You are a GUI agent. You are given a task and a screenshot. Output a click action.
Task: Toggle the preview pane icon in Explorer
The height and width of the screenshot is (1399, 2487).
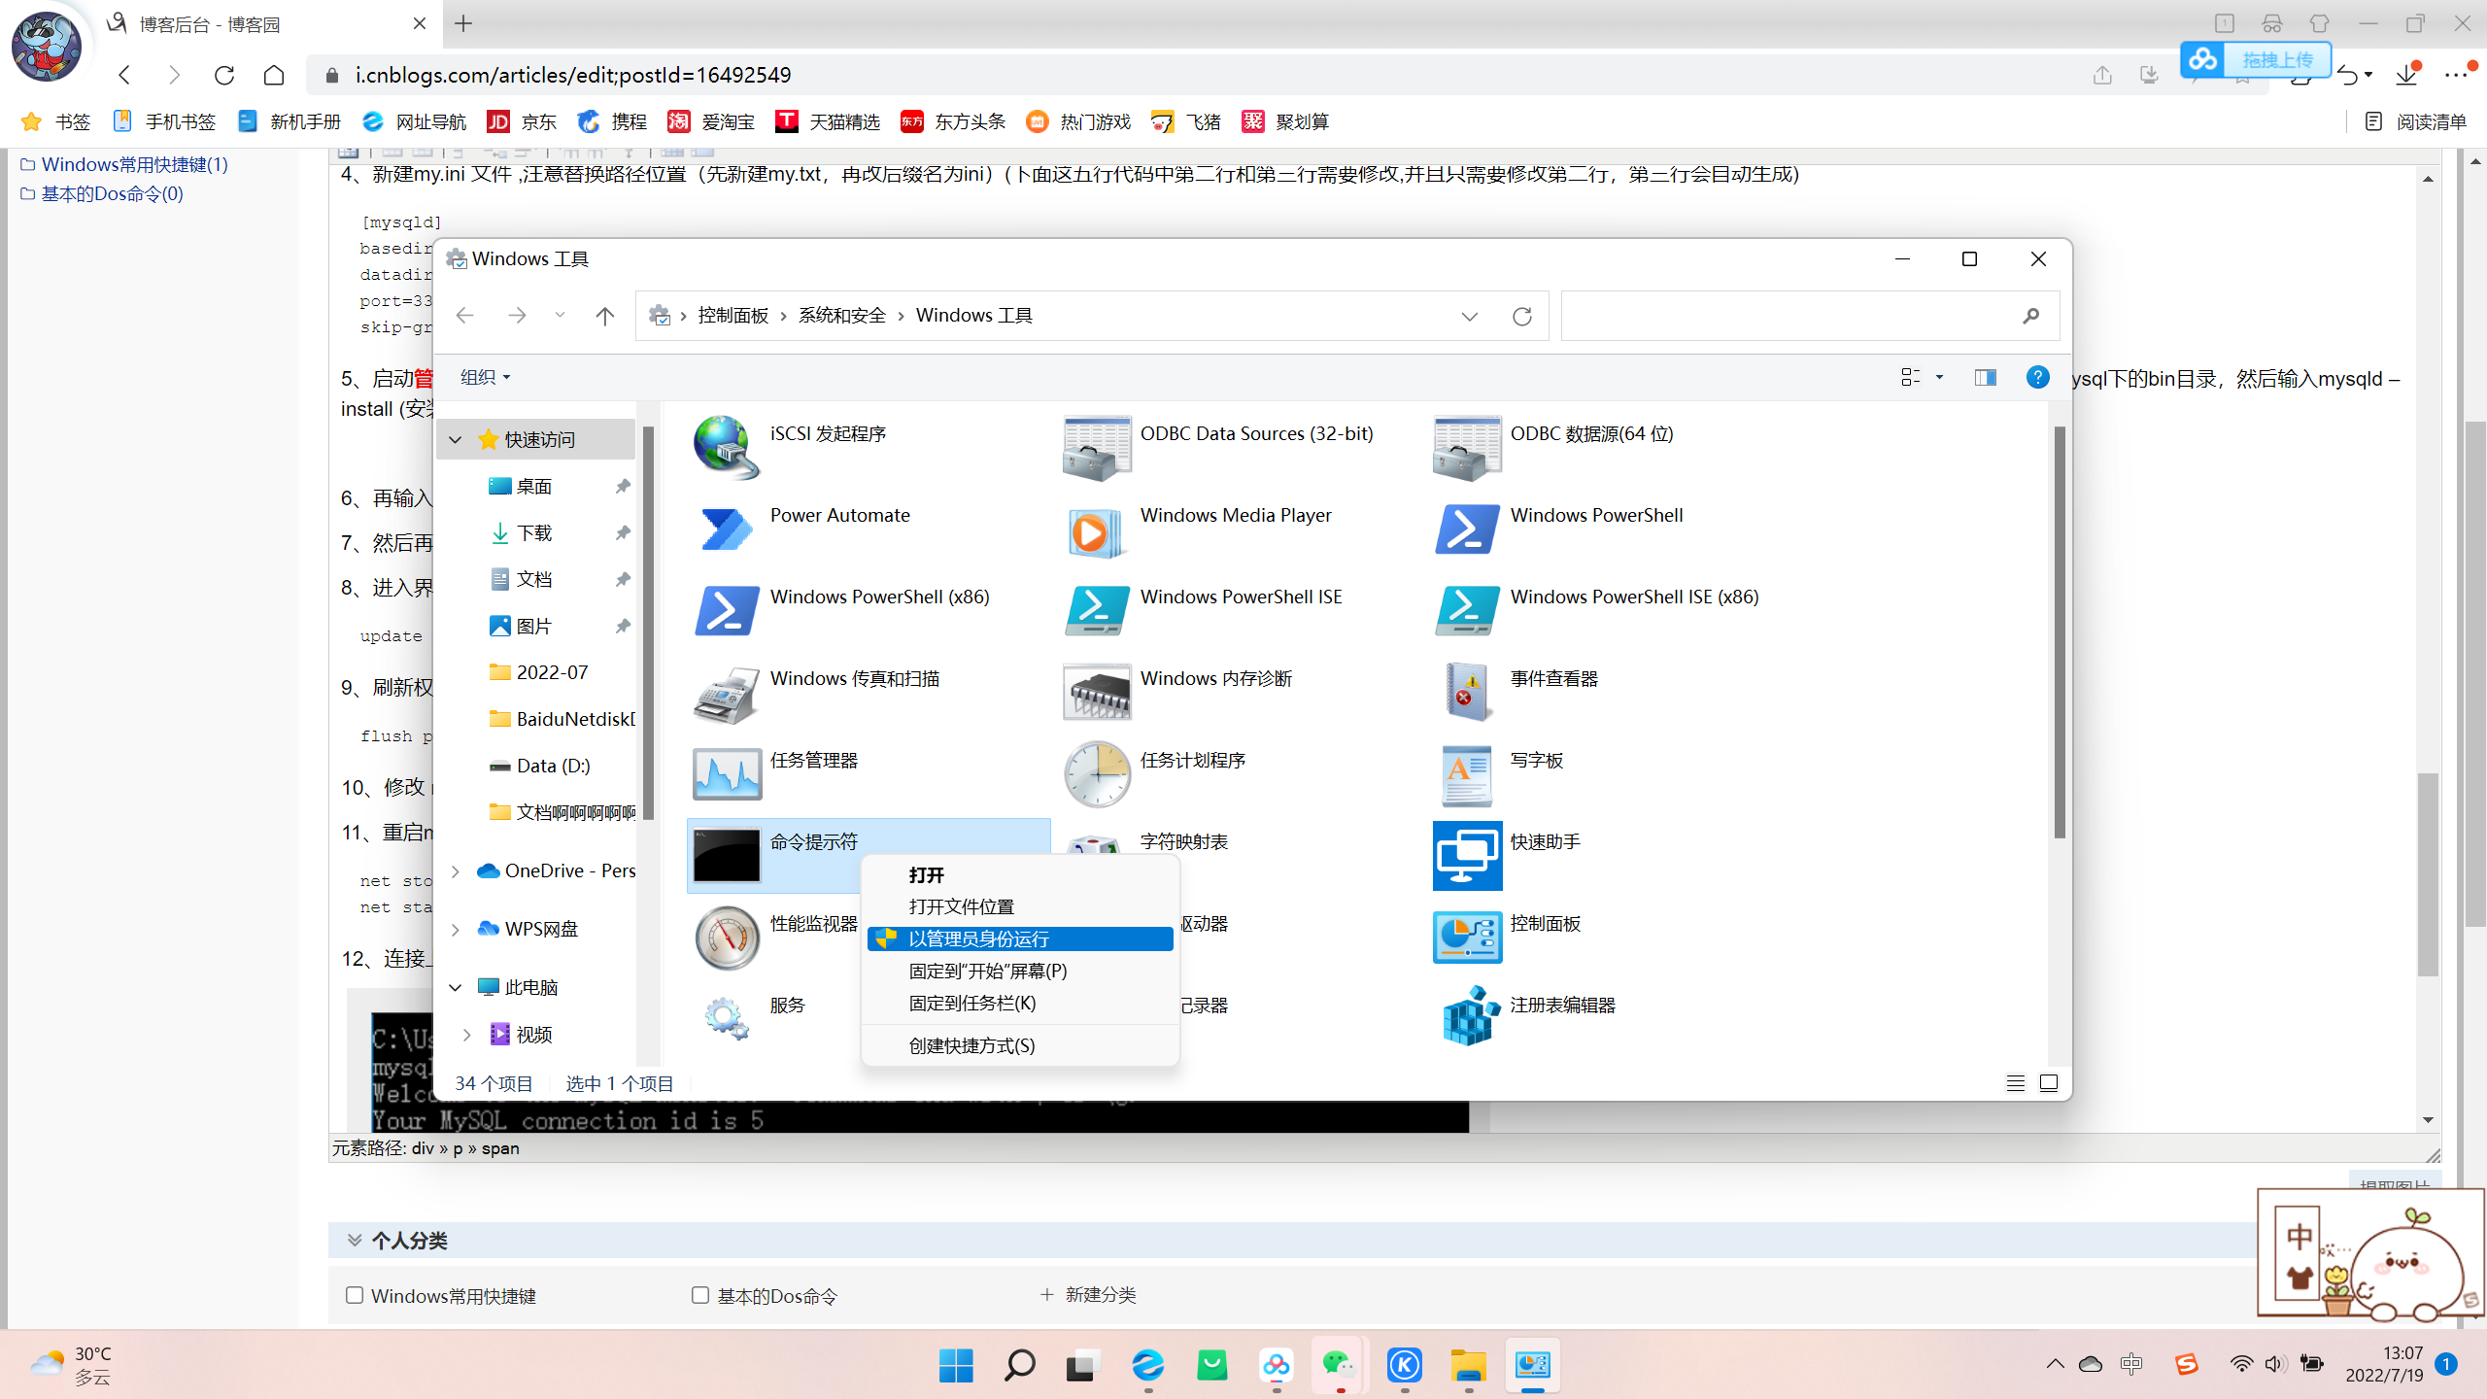[1985, 377]
